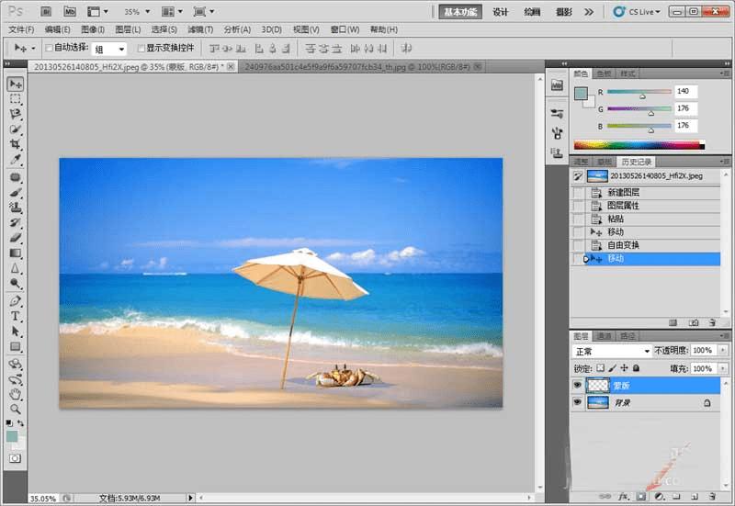Expand the 35% zoom level dropdown

click(137, 12)
